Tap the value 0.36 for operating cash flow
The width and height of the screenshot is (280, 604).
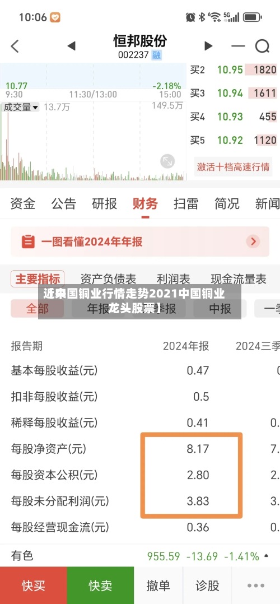(x=198, y=527)
